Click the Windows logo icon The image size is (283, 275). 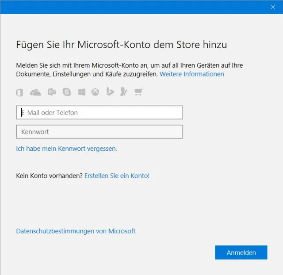tap(82, 92)
